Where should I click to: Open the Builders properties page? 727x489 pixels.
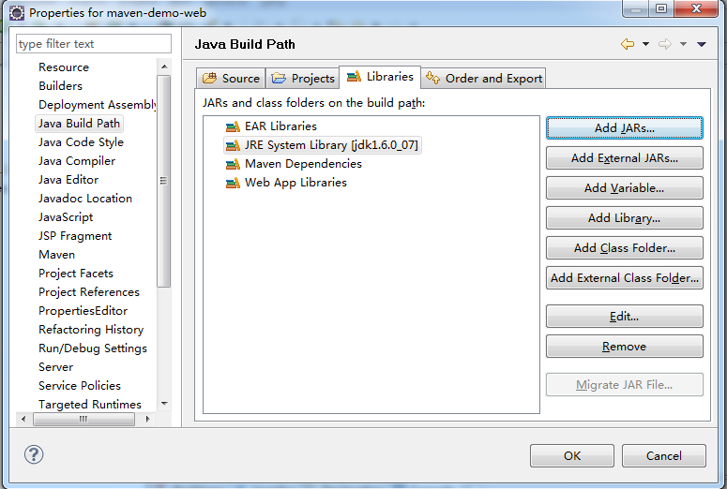click(60, 85)
